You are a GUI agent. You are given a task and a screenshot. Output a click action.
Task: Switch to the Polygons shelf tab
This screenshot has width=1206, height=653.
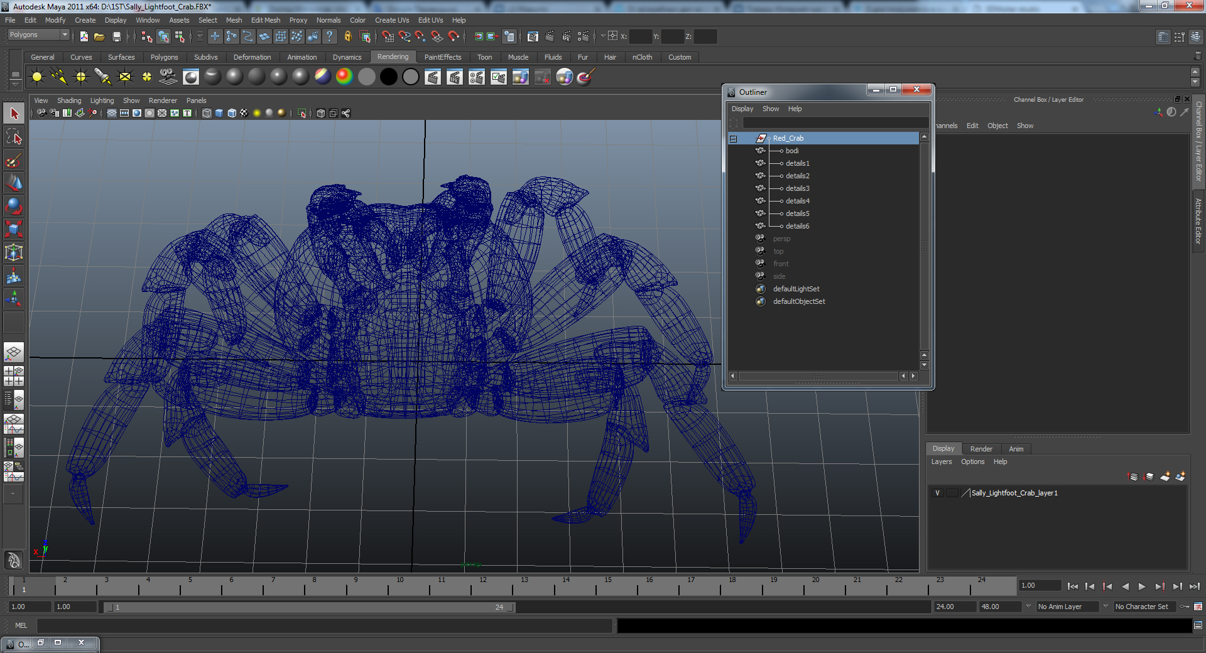(x=165, y=57)
